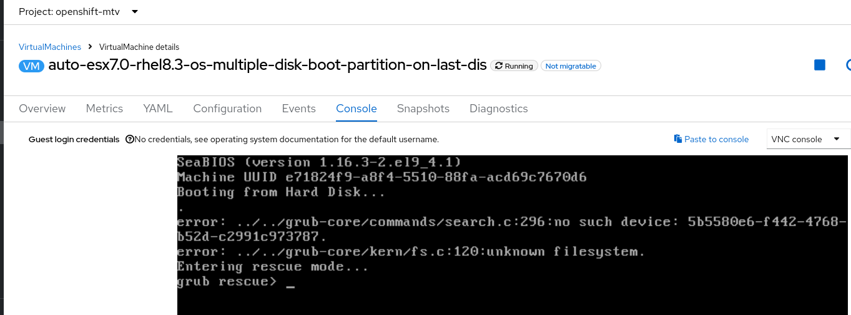Image resolution: width=851 pixels, height=315 pixels.
Task: Click the Not migratable label
Action: [571, 66]
